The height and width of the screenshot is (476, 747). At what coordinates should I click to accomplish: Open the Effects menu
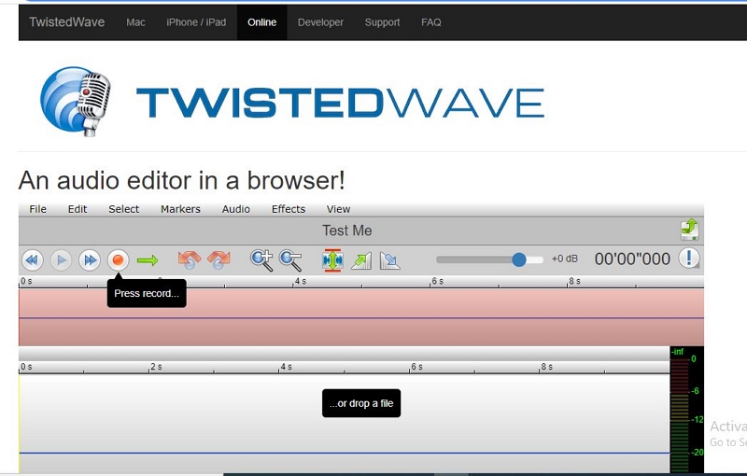tap(289, 209)
